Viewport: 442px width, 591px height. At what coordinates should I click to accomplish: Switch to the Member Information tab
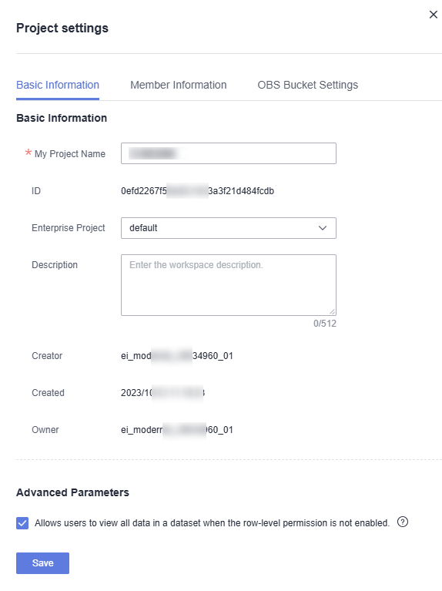coord(178,86)
